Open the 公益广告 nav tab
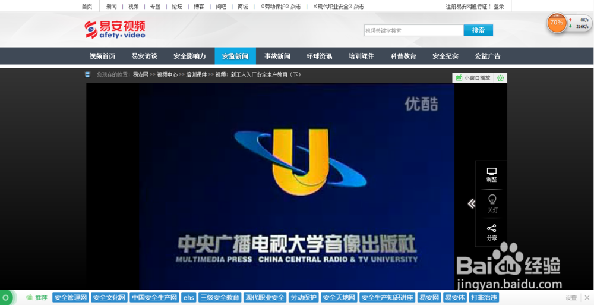The image size is (594, 305). (x=488, y=56)
